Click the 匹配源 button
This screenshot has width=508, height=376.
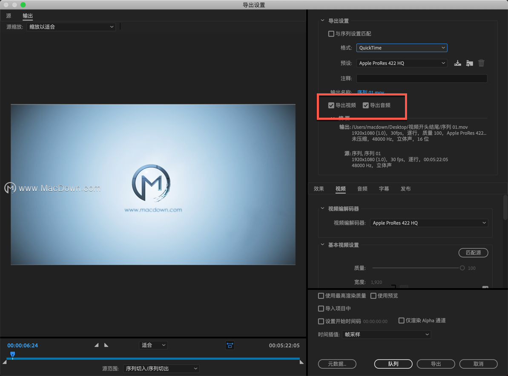coord(474,253)
